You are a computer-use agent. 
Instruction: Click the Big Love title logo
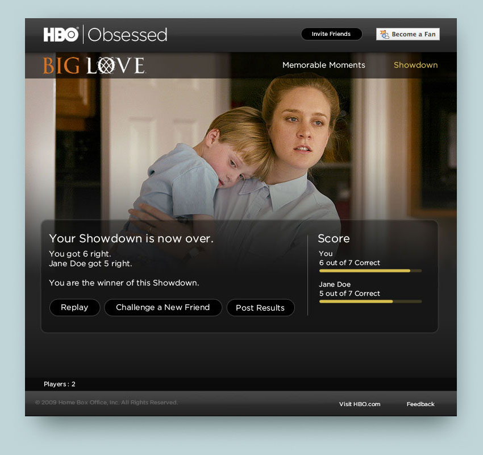[x=94, y=65]
